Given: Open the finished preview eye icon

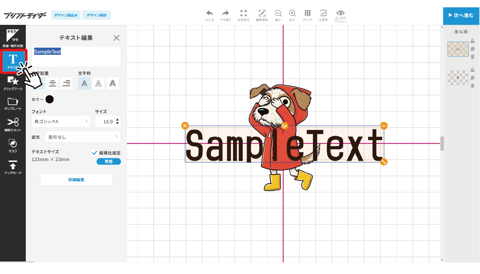Looking at the screenshot, I should coord(340,13).
